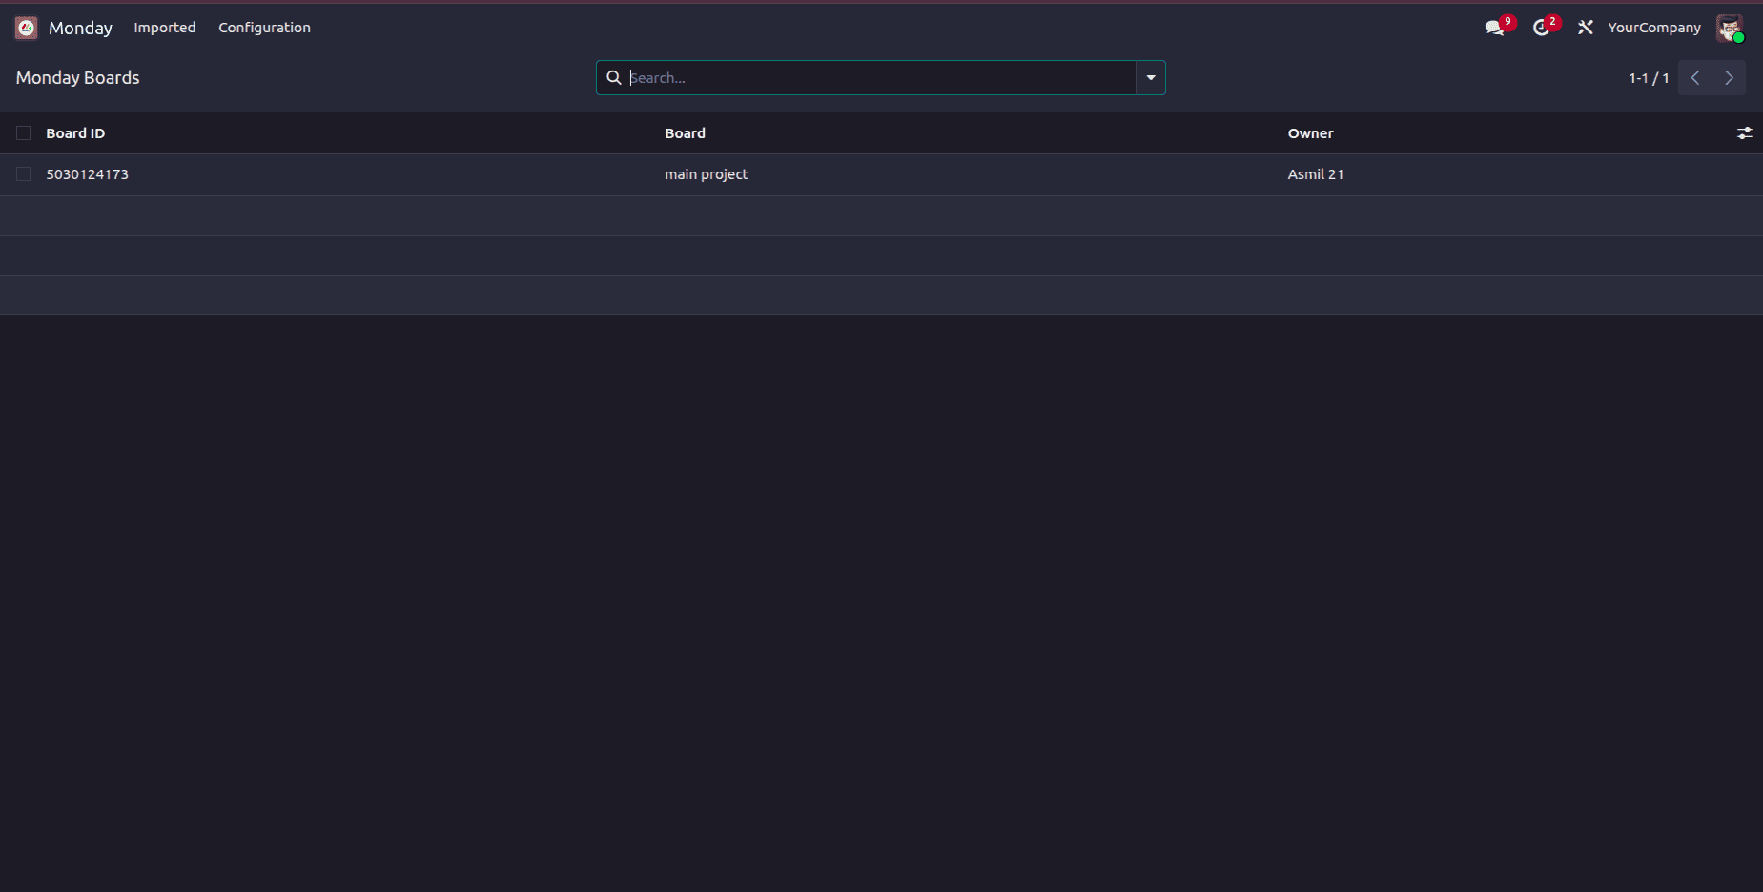Viewport: 1763px width, 892px height.
Task: Sort by the Board column header
Action: point(685,133)
